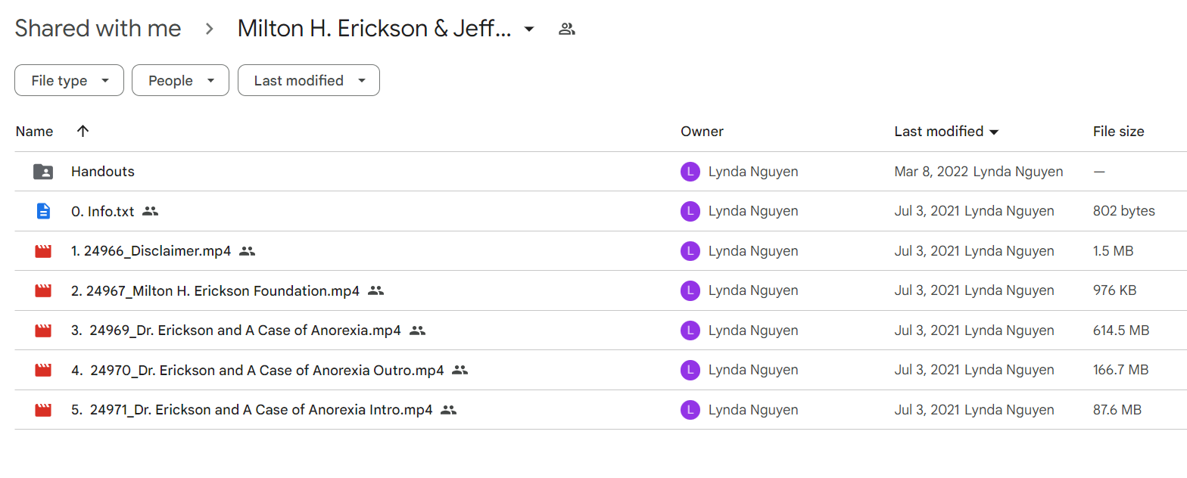The height and width of the screenshot is (478, 1187).
Task: Open the Last modified filter dropdown
Action: pyautogui.click(x=308, y=80)
